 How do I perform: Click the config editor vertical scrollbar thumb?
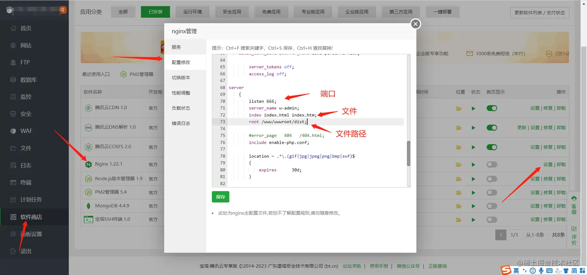(x=408, y=153)
